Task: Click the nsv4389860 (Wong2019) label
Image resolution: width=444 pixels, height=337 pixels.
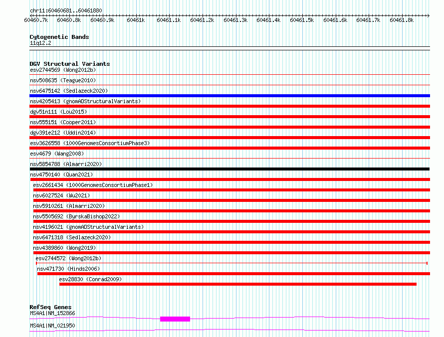Action: tap(64, 248)
